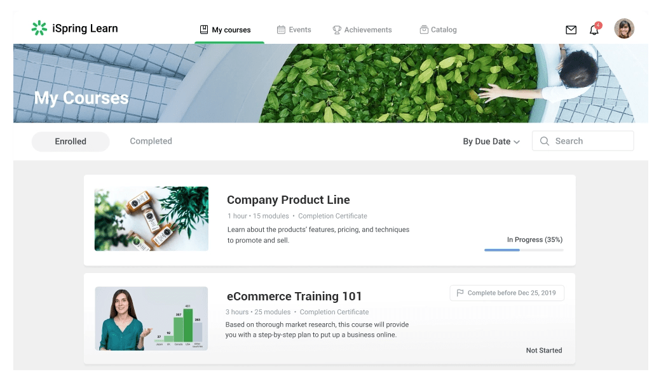The height and width of the screenshot is (381, 661).
Task: Open the profile avatar menu
Action: pyautogui.click(x=624, y=29)
